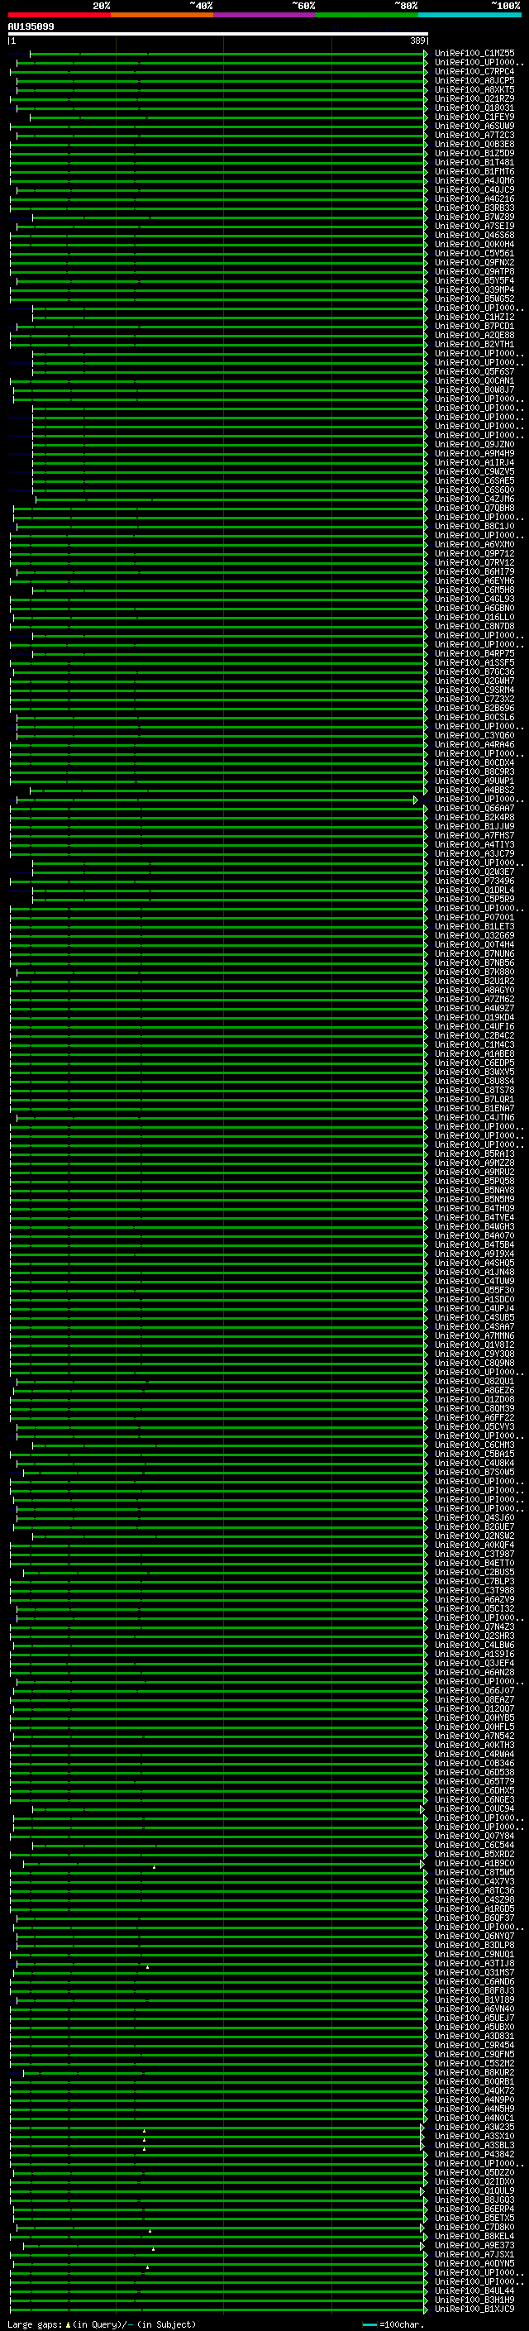Select the UniRef100_Q0T4H4 label
Screen dimensions: 529x2331
[x=474, y=944]
